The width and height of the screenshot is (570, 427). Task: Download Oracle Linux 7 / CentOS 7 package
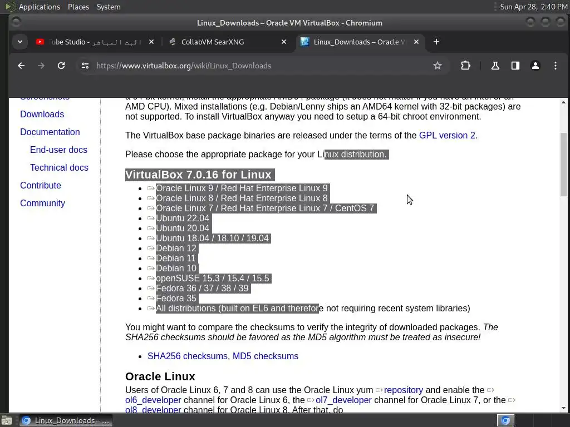[265, 208]
